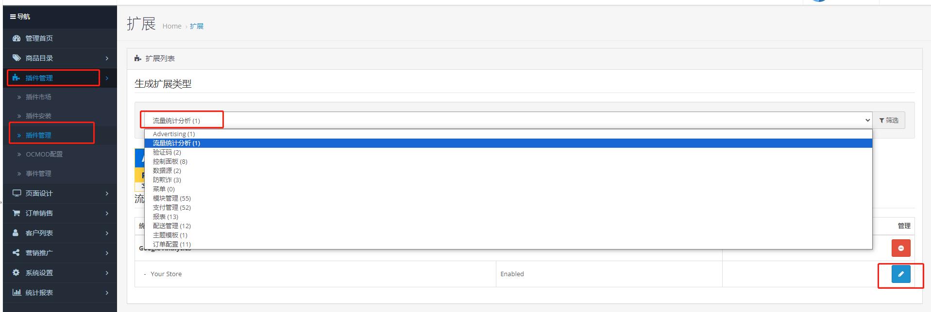Choose 支付管理 (52) option in list

click(172, 207)
